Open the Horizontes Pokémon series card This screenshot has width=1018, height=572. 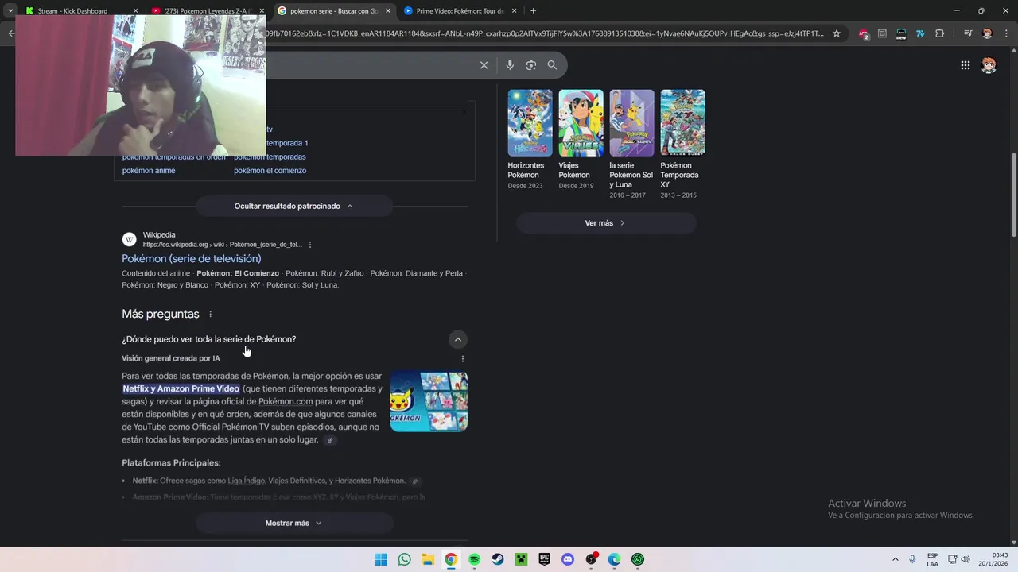(x=530, y=139)
